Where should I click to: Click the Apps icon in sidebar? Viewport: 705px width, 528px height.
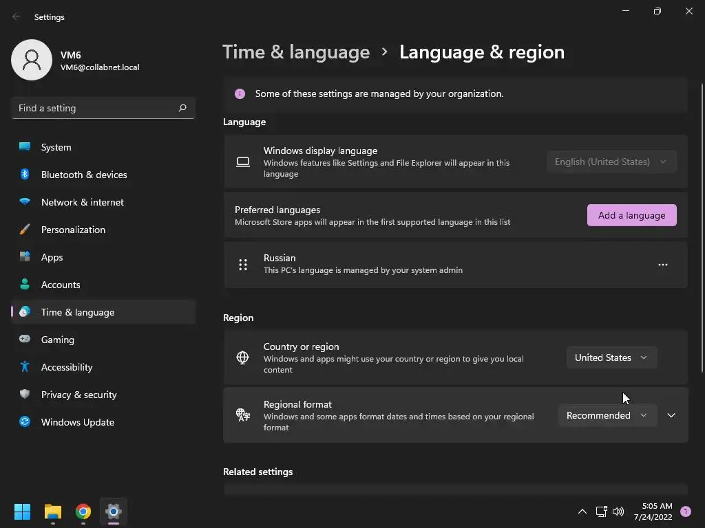coord(25,257)
